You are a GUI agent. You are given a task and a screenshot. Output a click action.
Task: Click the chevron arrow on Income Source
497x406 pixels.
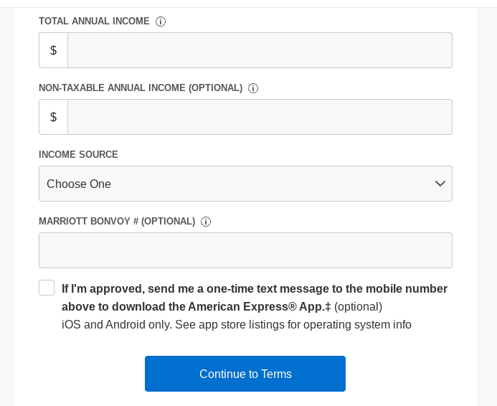click(x=440, y=184)
